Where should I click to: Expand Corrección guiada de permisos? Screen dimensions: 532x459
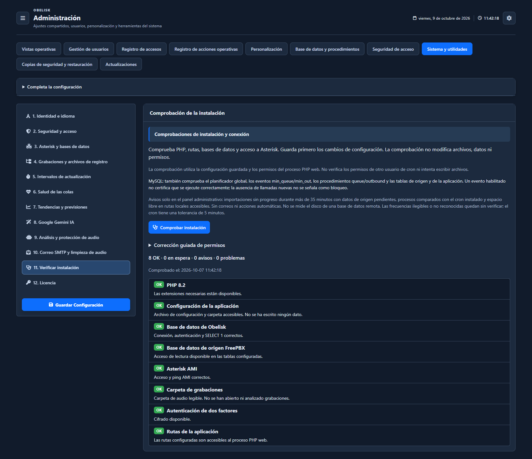[187, 245]
